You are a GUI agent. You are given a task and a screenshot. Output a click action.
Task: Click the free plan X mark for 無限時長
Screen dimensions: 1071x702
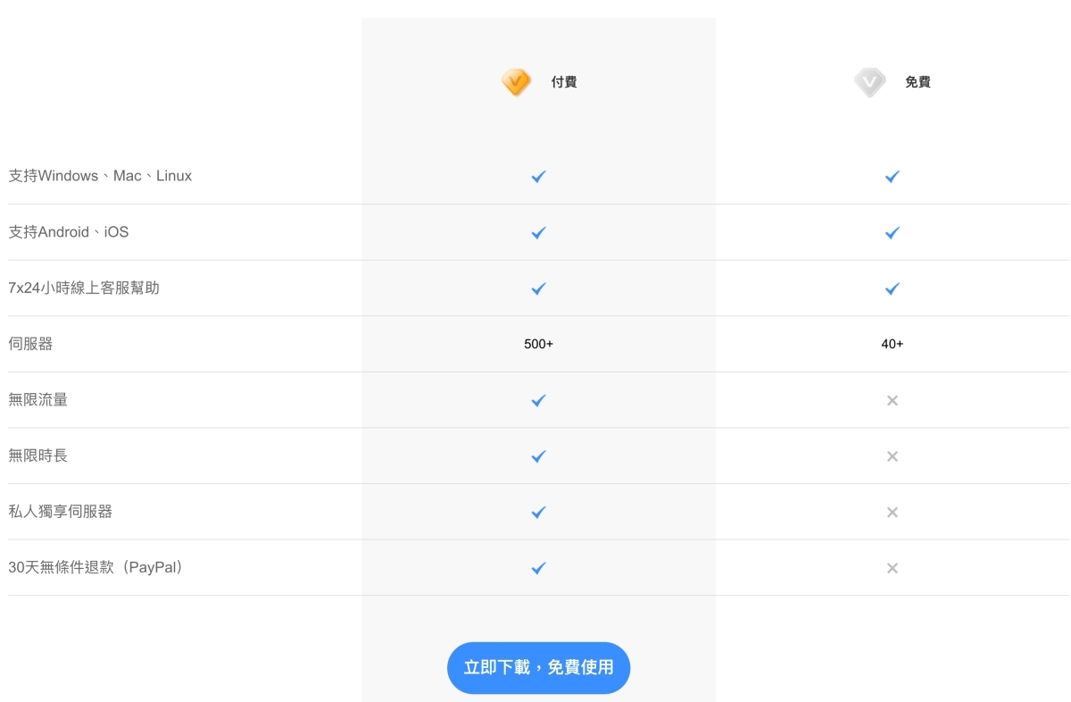tap(892, 456)
